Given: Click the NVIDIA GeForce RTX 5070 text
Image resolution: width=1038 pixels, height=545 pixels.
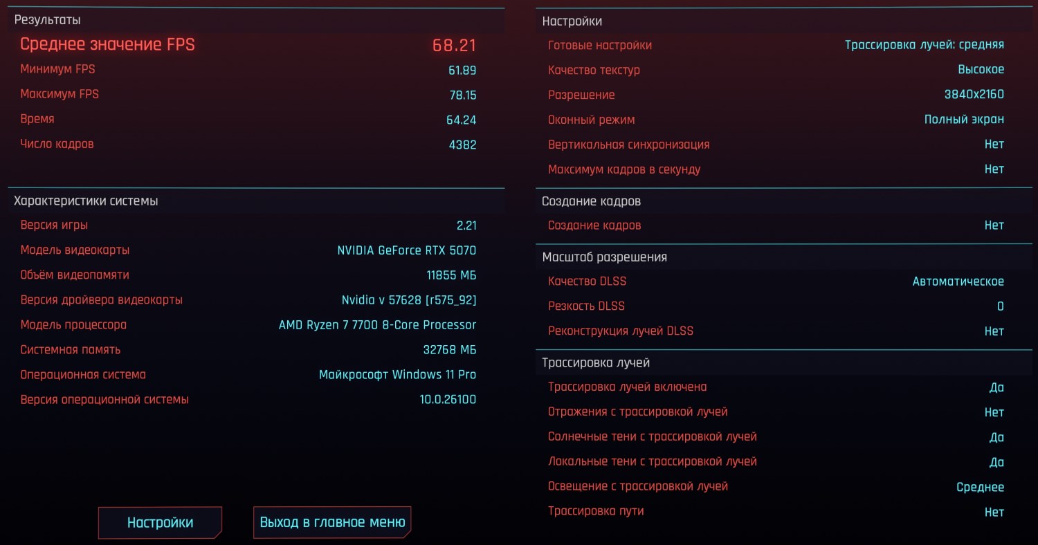Looking at the screenshot, I should pyautogui.click(x=406, y=250).
